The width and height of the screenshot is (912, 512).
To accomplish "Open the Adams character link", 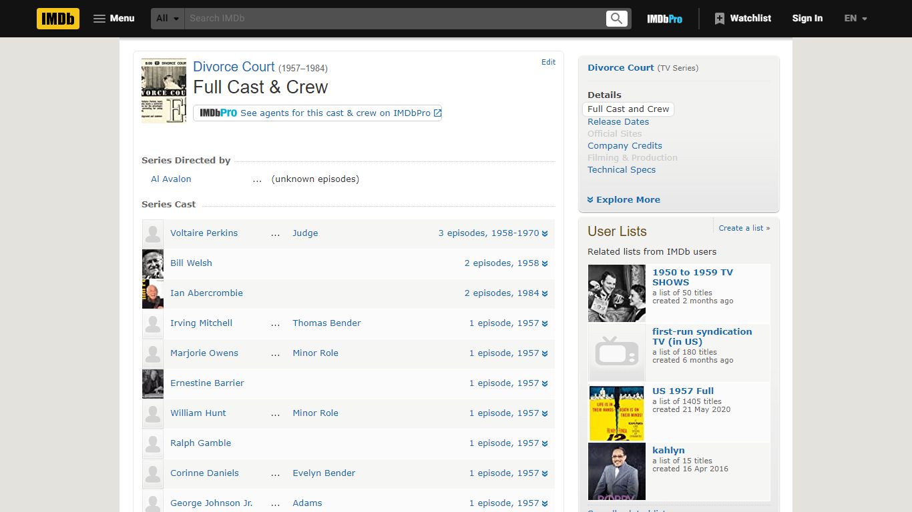I will (307, 503).
